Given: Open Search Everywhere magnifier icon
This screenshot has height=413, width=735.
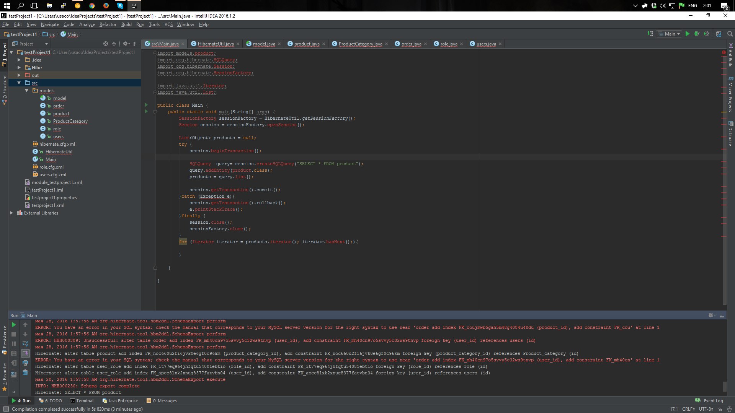Looking at the screenshot, I should (730, 34).
